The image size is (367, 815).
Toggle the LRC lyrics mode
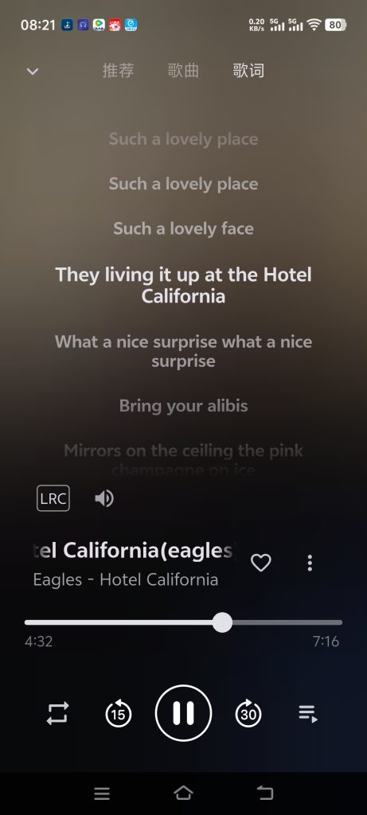53,498
